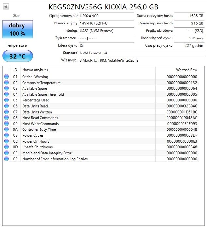Viewport: 207px width, 228px height.
Task: Select the Power On Hours attribute name
Action: tap(36, 141)
